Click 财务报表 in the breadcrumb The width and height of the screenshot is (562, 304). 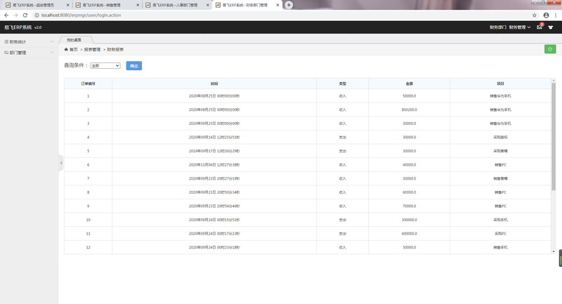(115, 49)
